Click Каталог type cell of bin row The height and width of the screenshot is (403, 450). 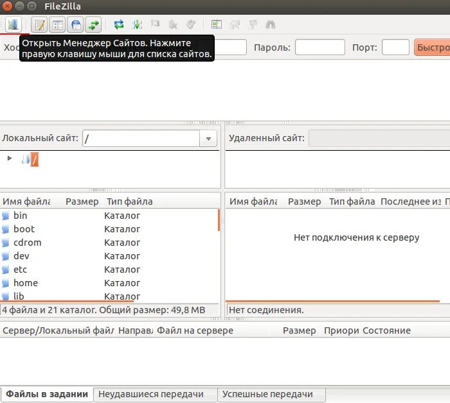[122, 216]
